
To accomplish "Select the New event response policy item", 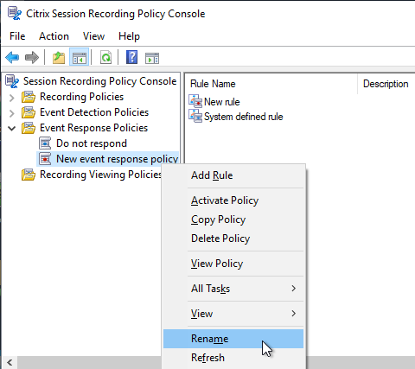I will [x=117, y=159].
